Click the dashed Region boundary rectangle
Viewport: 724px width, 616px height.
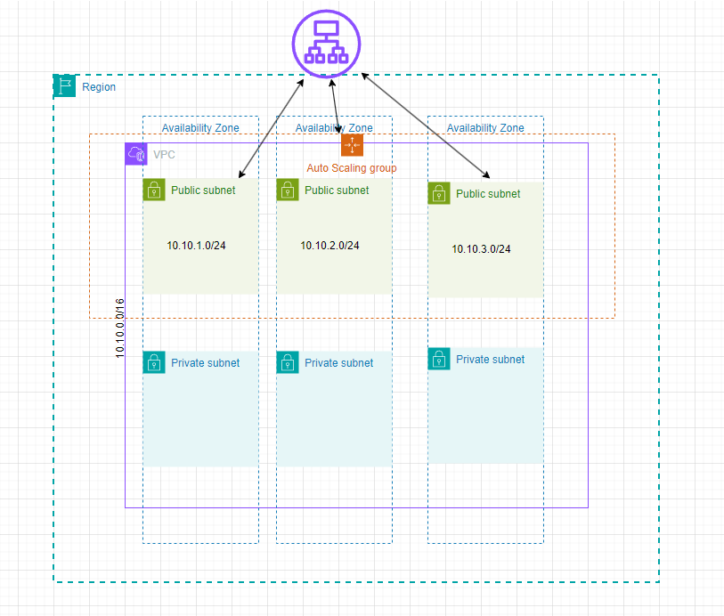coord(356,581)
